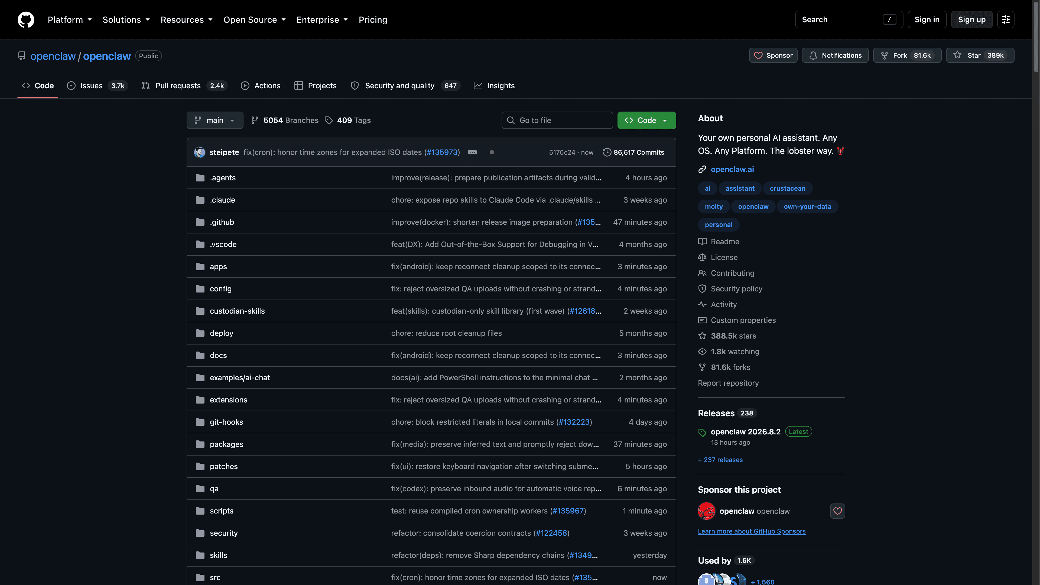Open commit hash 5170c24
The width and height of the screenshot is (1040, 585).
click(562, 152)
